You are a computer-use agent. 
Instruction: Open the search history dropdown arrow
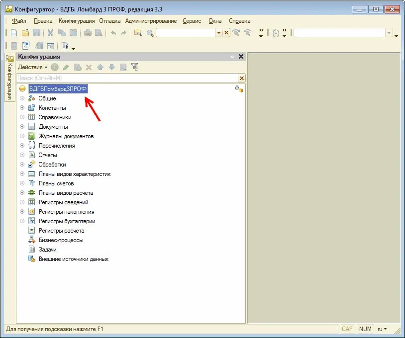[x=219, y=33]
